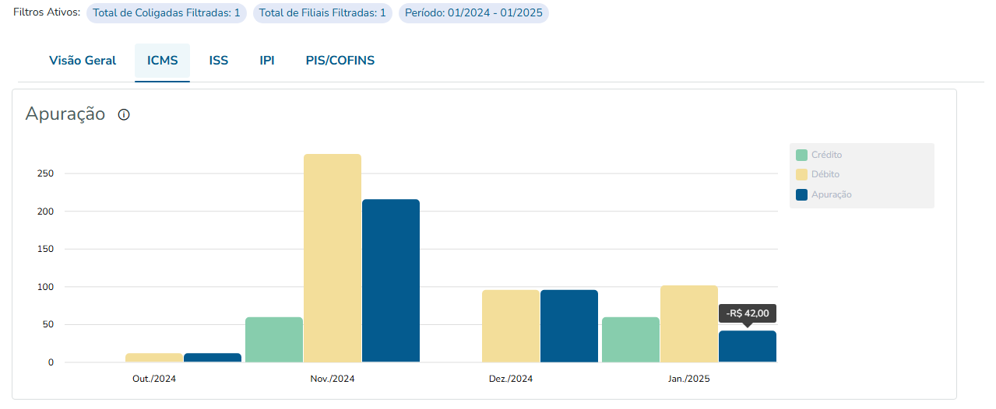
Task: Select the ICMS tab
Action: tap(162, 61)
